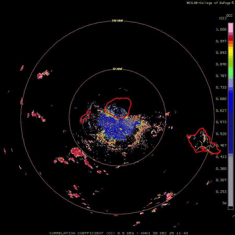Click the pink top segment of color bar

pos(231,28)
